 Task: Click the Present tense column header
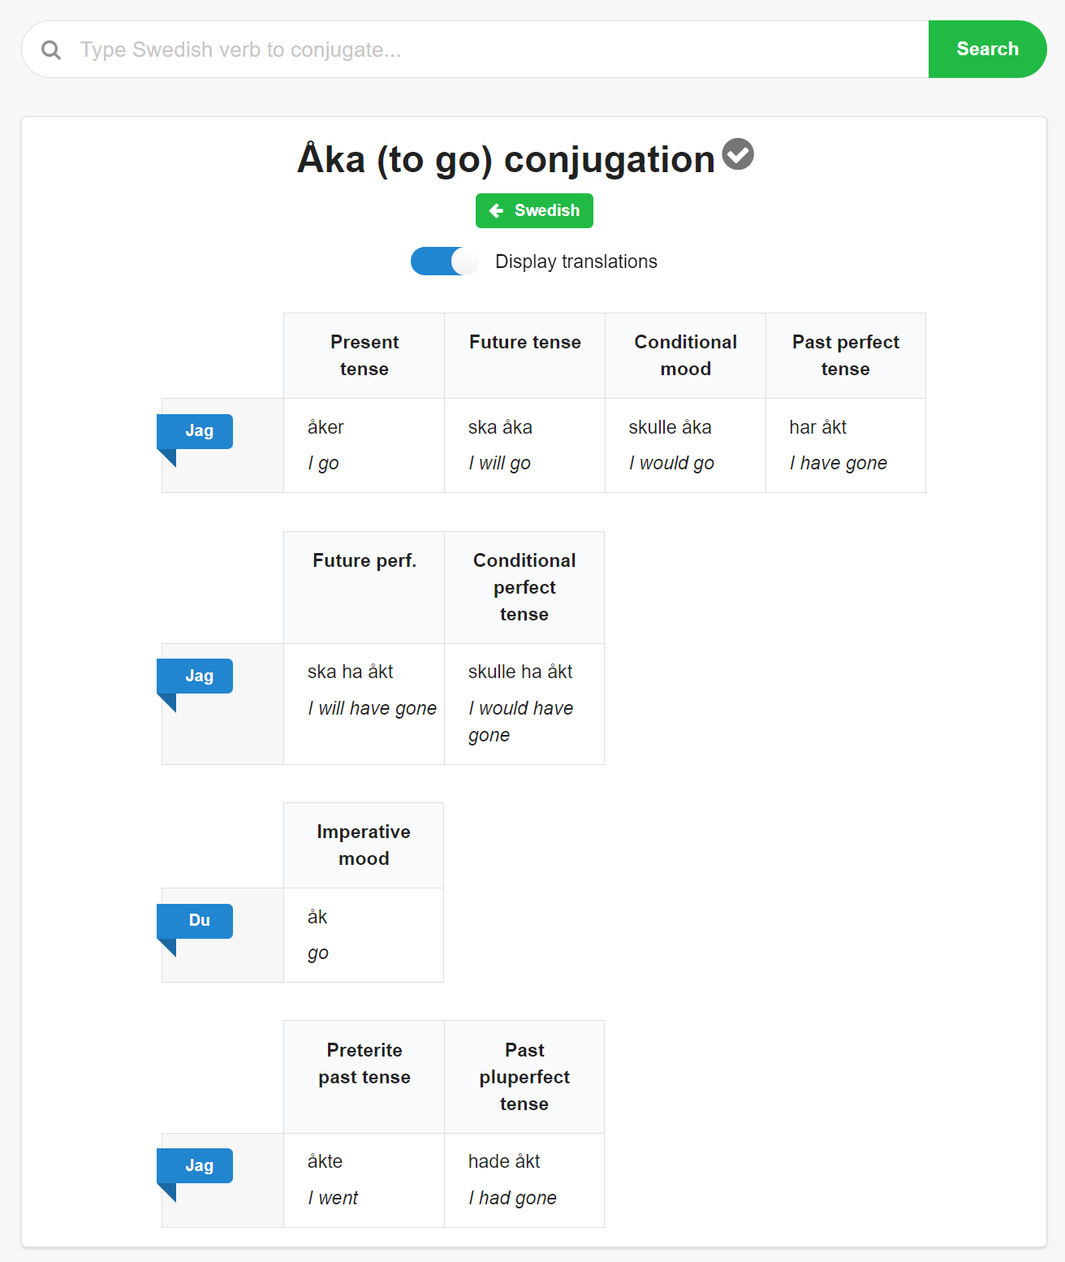pyautogui.click(x=364, y=356)
